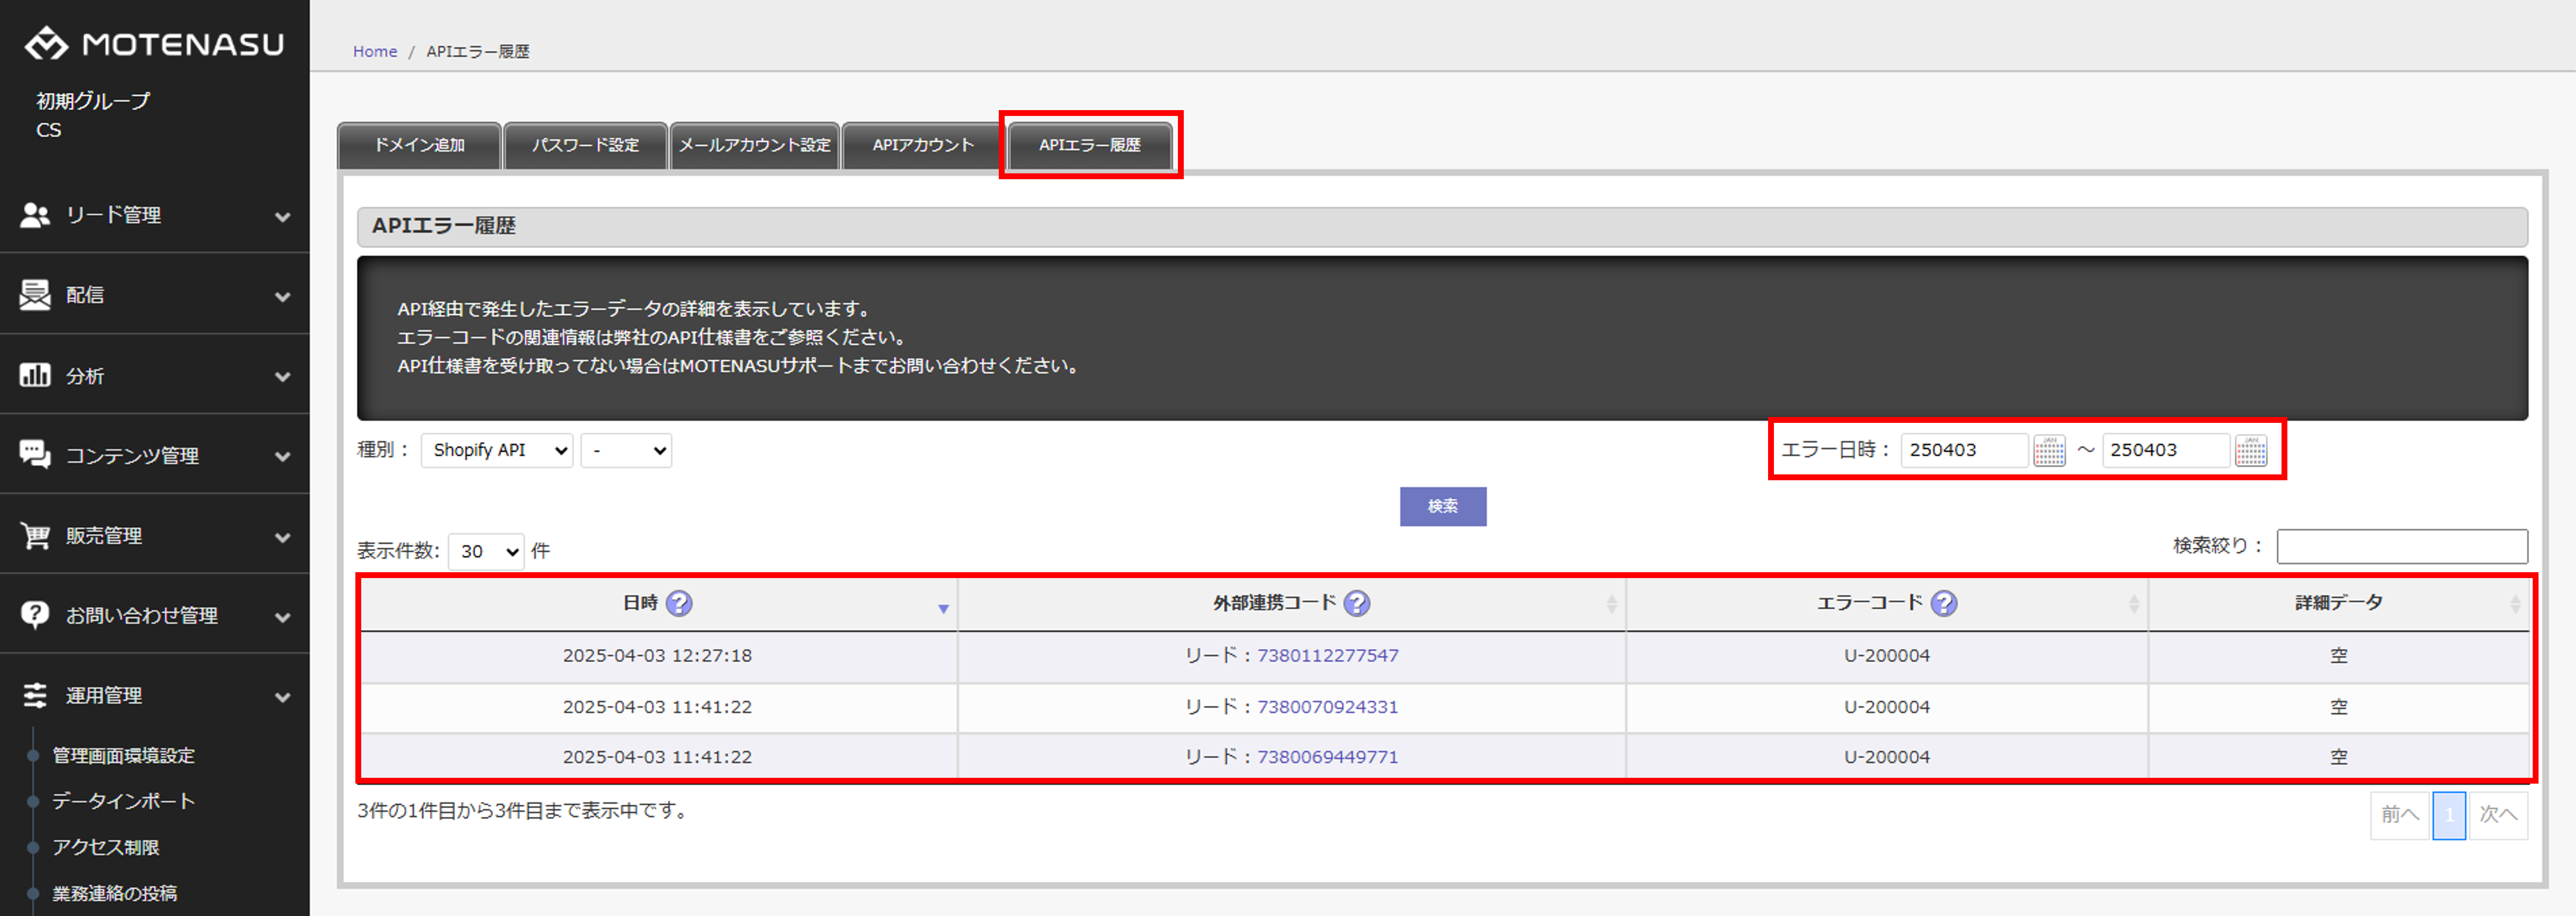This screenshot has height=916, width=2576.
Task: Switch to the APIアカウント tab
Action: (922, 145)
